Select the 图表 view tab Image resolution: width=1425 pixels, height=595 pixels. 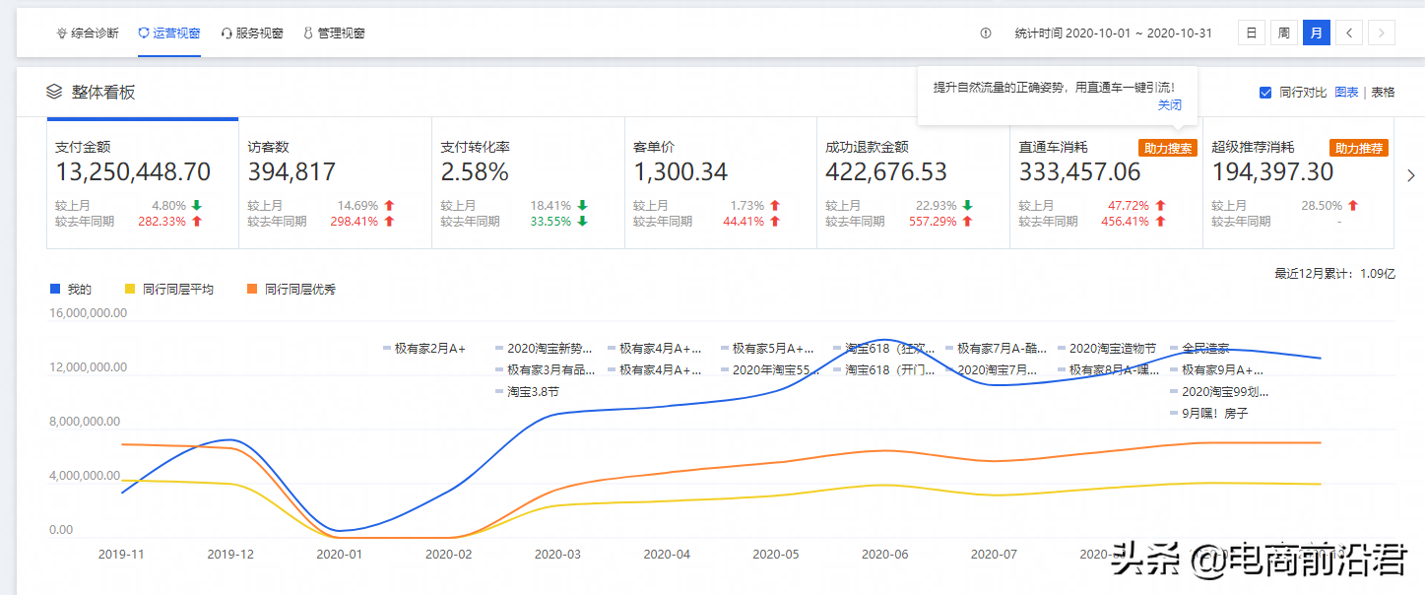pyautogui.click(x=1346, y=92)
